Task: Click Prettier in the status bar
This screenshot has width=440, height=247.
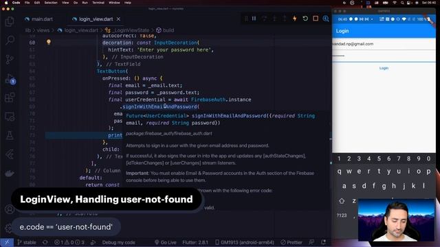Action: point(291,242)
